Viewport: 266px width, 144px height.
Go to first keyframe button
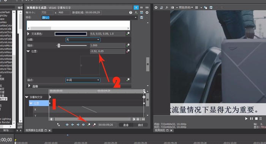[x=67, y=125]
